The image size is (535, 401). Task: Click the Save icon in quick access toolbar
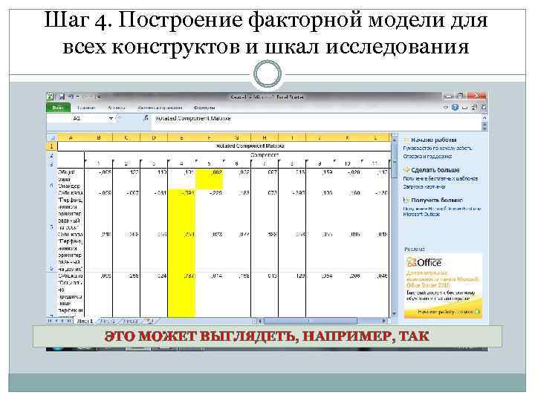(x=62, y=97)
